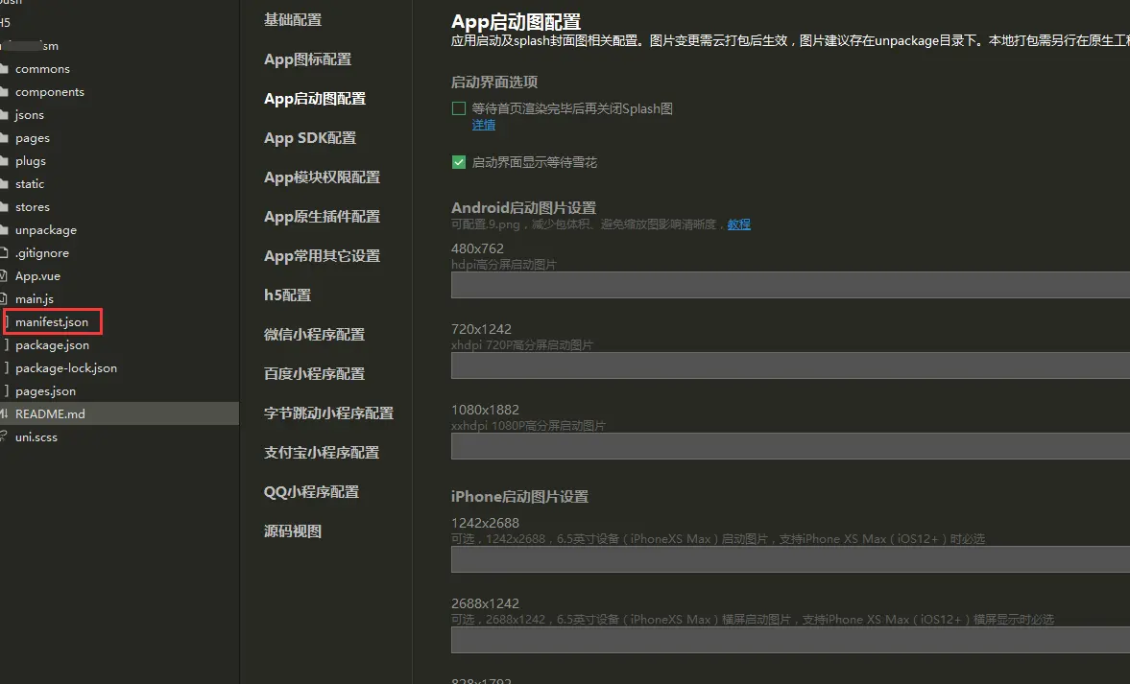The width and height of the screenshot is (1130, 684).
Task: Open the components folder
Action: 50,92
